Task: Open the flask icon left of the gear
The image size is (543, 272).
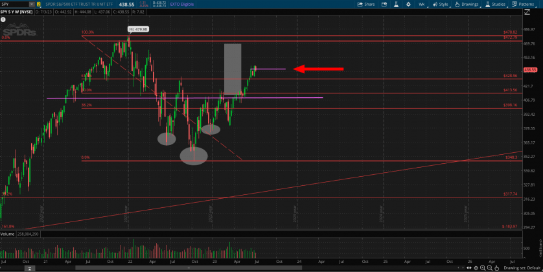Action: point(396,4)
